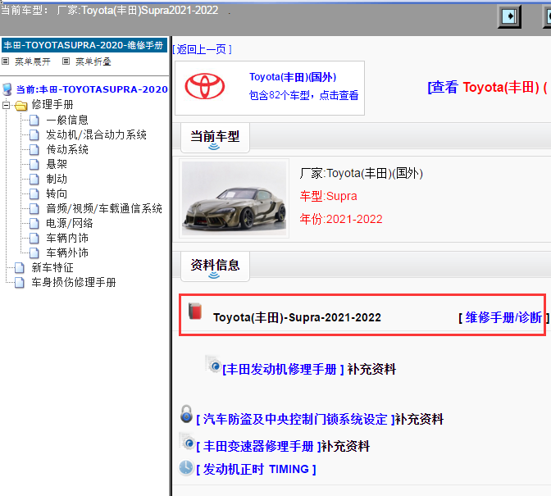This screenshot has width=551, height=496.
Task: Click page icon next to 电源/网络
Action: click(x=34, y=224)
